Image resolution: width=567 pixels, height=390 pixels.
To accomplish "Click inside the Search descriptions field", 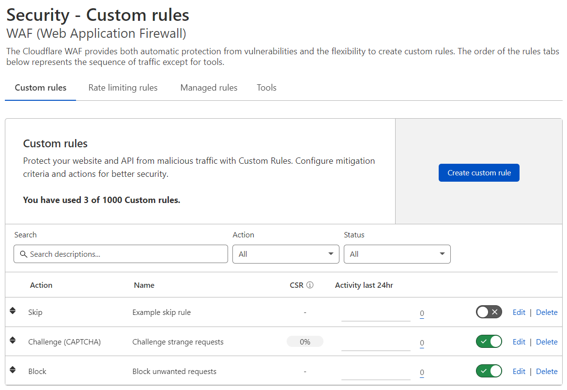I will tap(121, 254).
